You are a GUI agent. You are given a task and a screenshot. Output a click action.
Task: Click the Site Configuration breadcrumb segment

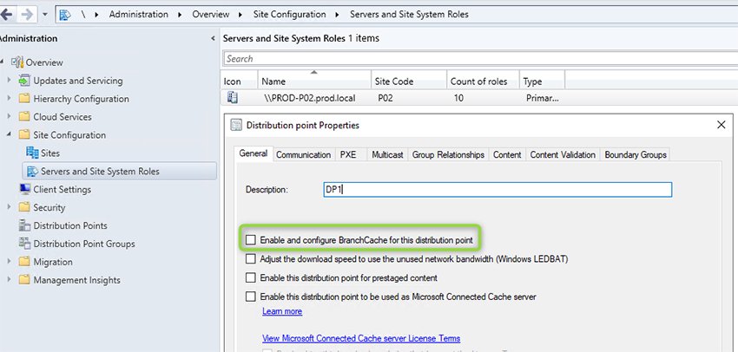[x=289, y=15]
